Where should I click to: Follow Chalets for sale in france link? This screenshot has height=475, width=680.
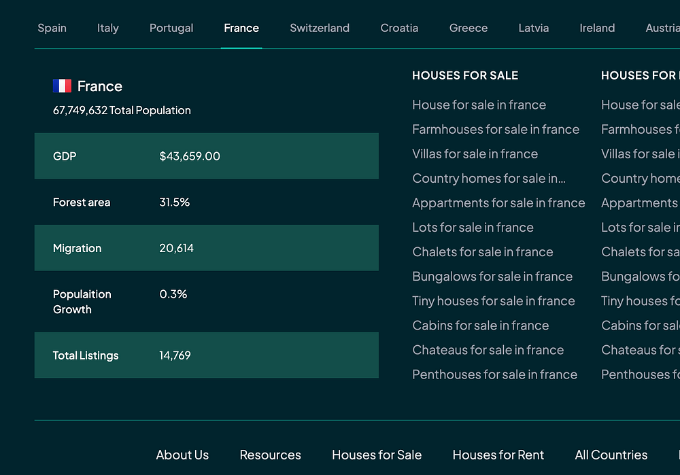point(482,252)
